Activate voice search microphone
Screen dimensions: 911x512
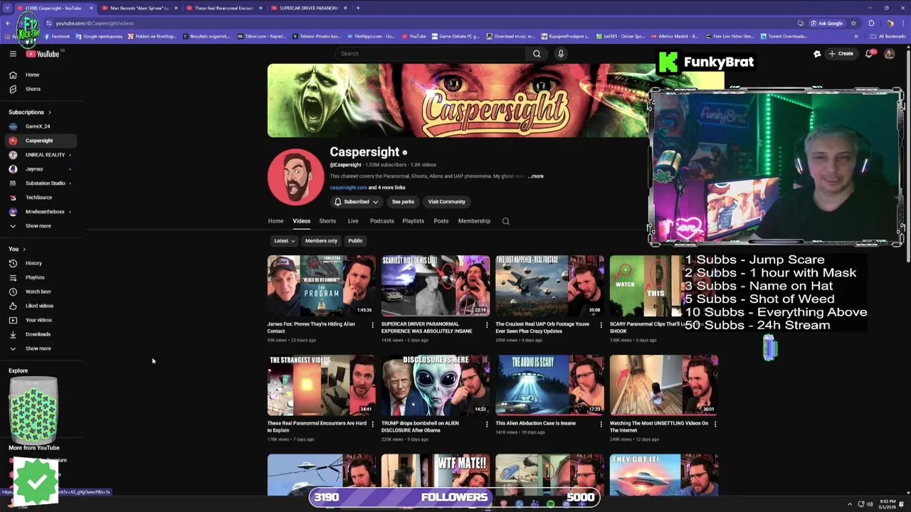click(x=561, y=53)
